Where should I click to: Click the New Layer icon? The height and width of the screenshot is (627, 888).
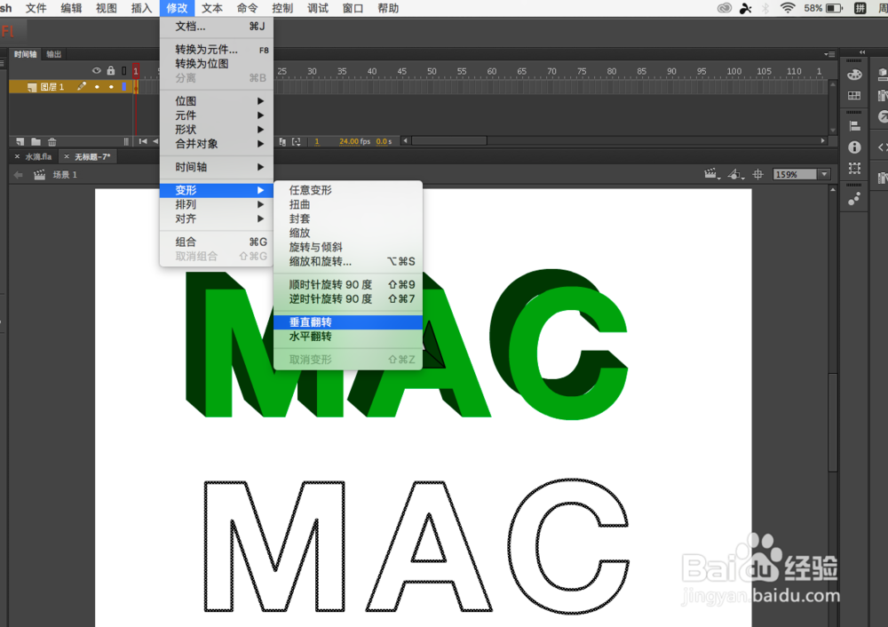20,141
